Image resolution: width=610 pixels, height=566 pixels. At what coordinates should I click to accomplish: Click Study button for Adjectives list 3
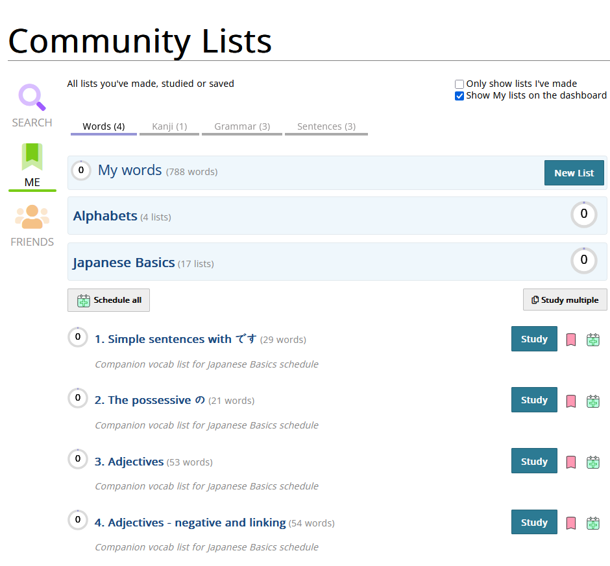[x=534, y=461]
